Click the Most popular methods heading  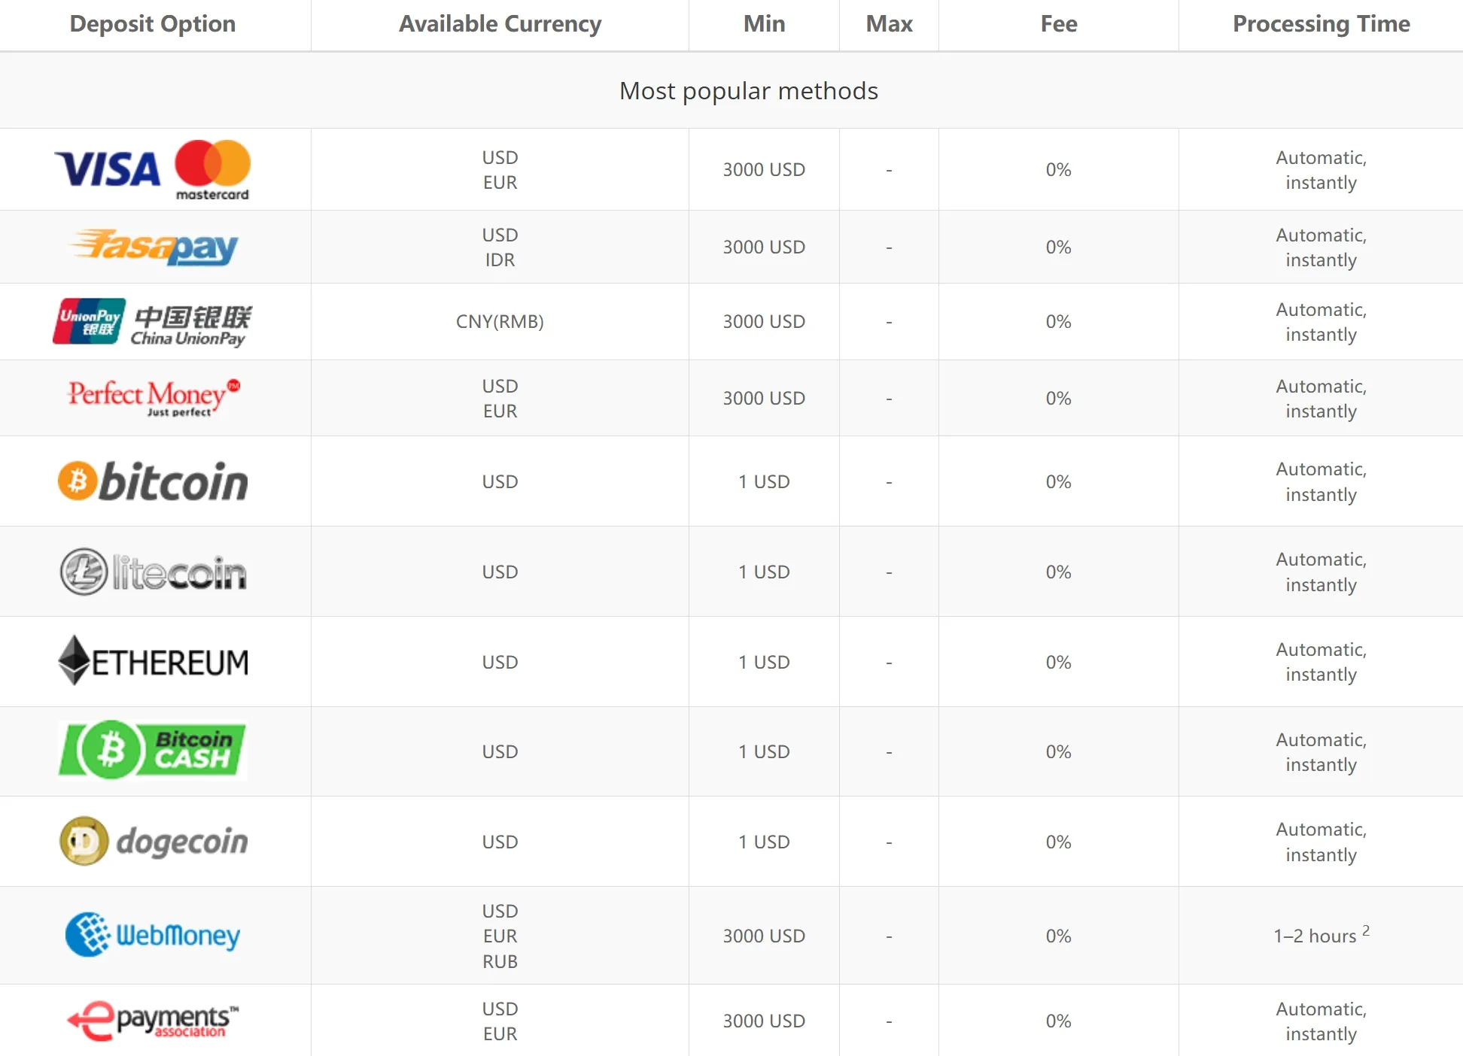(749, 91)
